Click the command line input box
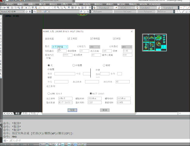The height and width of the screenshot is (146, 190). tap(97, 141)
